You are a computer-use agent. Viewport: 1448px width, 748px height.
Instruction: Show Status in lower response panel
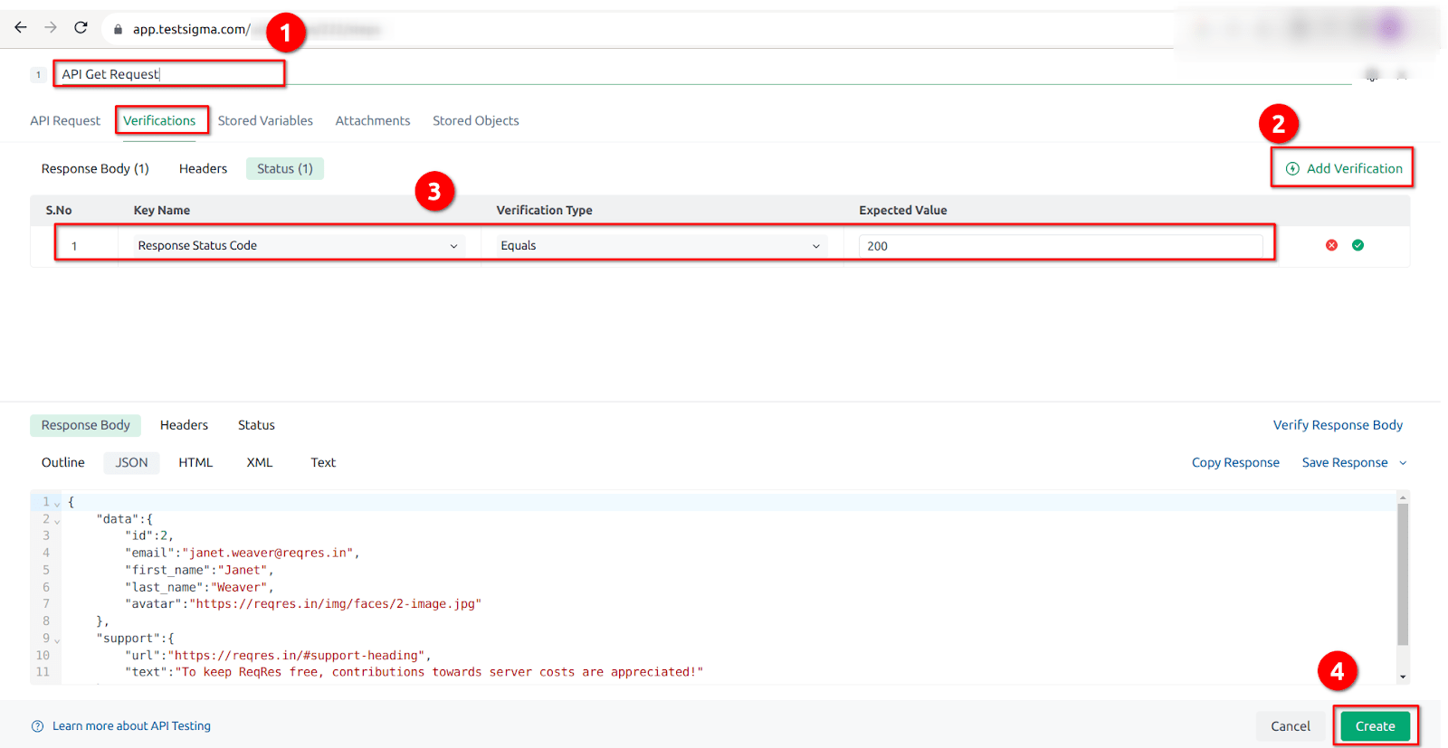[256, 425]
